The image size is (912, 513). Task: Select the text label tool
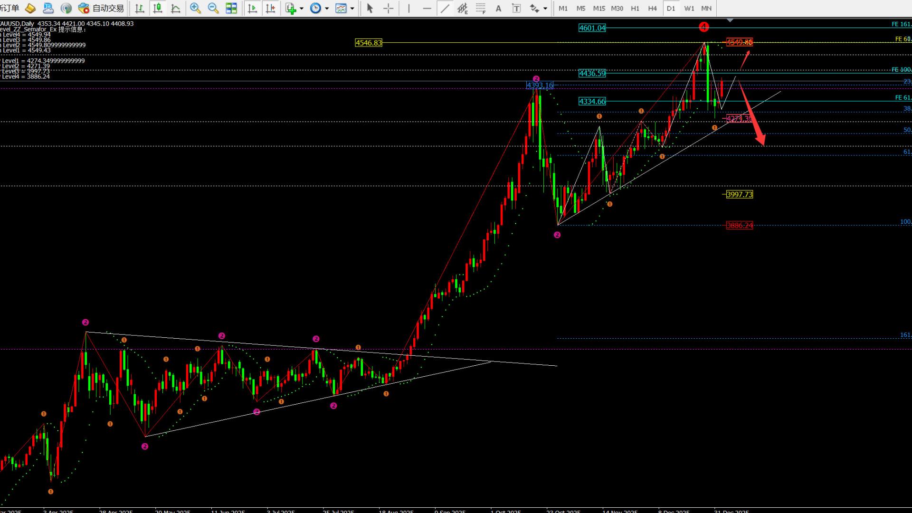tap(516, 8)
